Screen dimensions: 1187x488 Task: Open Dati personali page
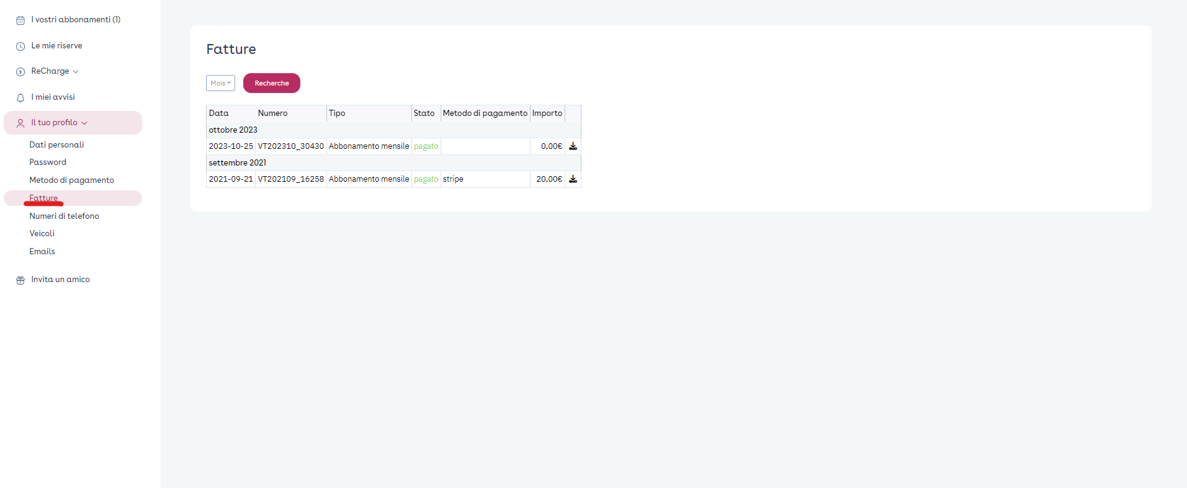[x=56, y=144]
